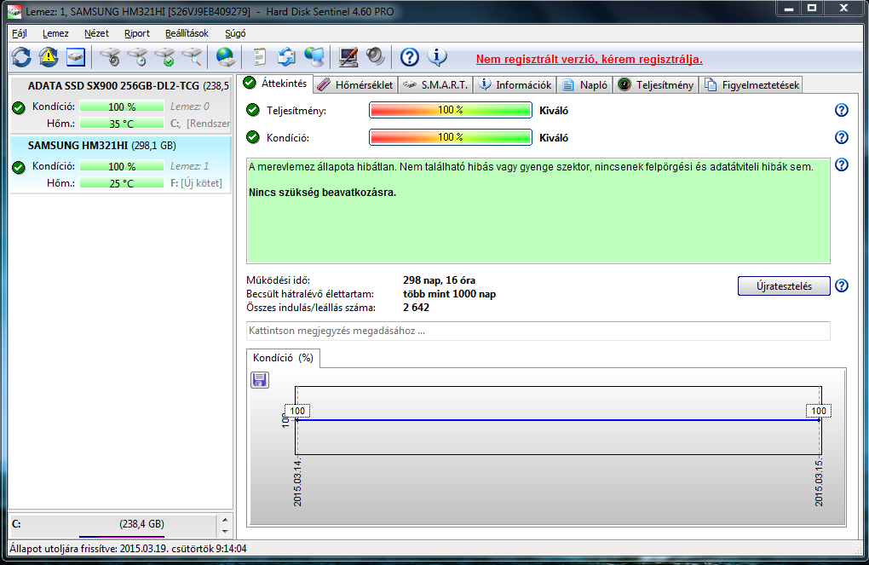Screen dimensions: 869x565
Task: Switch to the Napló tab
Action: click(x=585, y=85)
